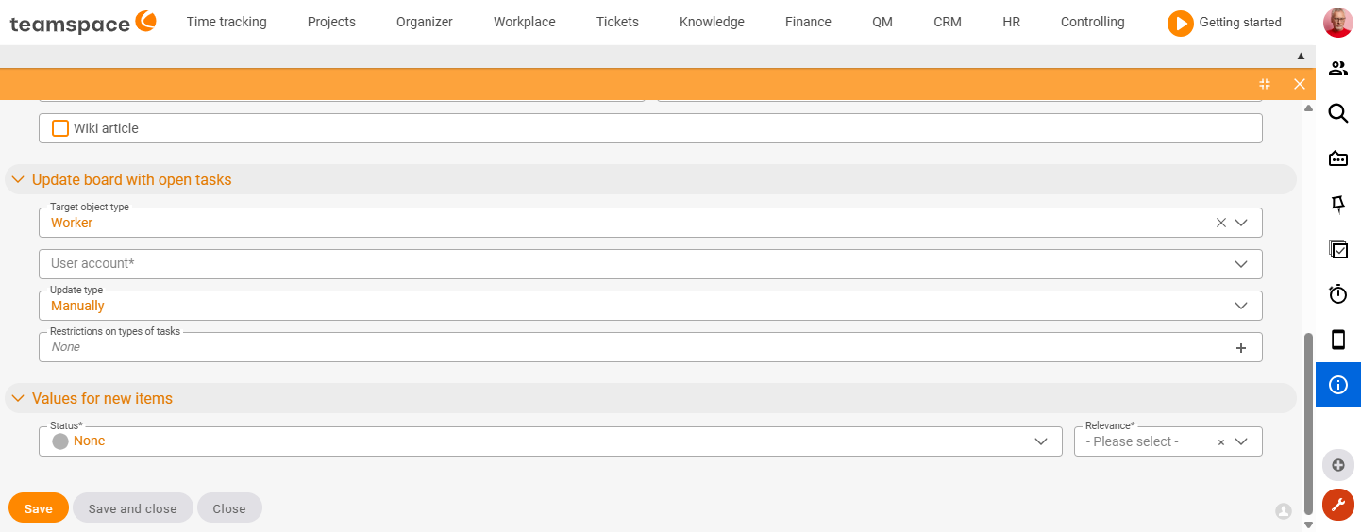Click the grey plus circle icon
The width and height of the screenshot is (1361, 532).
coord(1337,465)
